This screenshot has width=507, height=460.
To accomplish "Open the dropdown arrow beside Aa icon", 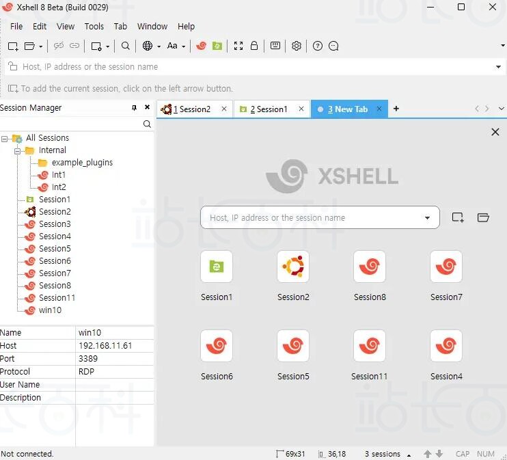I will pyautogui.click(x=183, y=46).
